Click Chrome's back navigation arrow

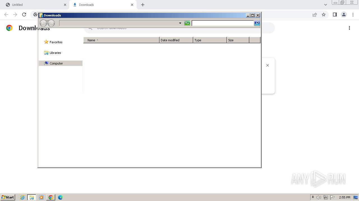point(6,15)
